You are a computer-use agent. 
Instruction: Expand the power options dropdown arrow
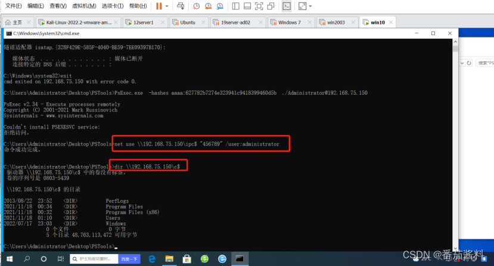tap(167, 6)
